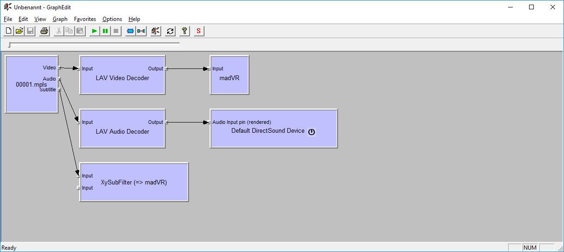Save the graph with the disk icon
This screenshot has width=564, height=252.
[30, 31]
